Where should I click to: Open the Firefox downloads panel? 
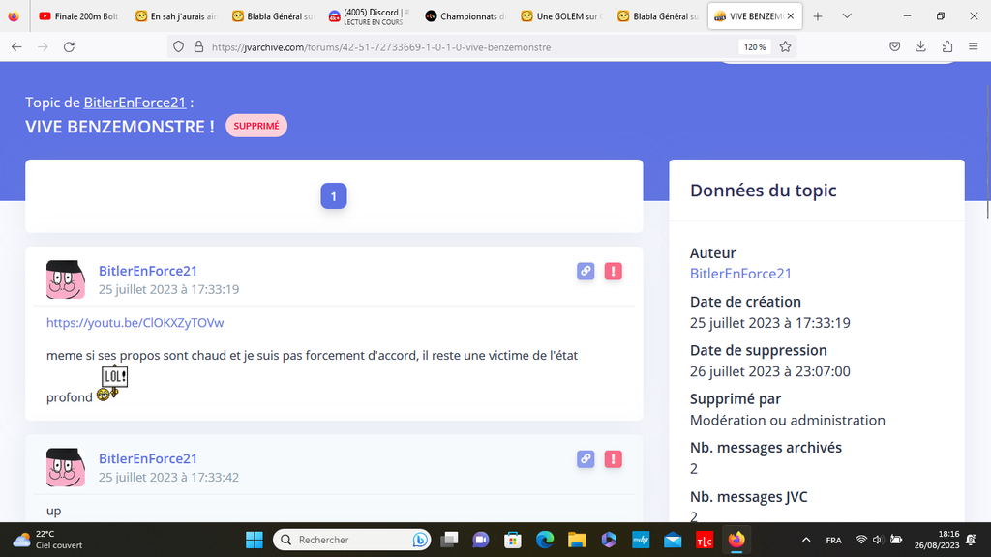pos(920,46)
